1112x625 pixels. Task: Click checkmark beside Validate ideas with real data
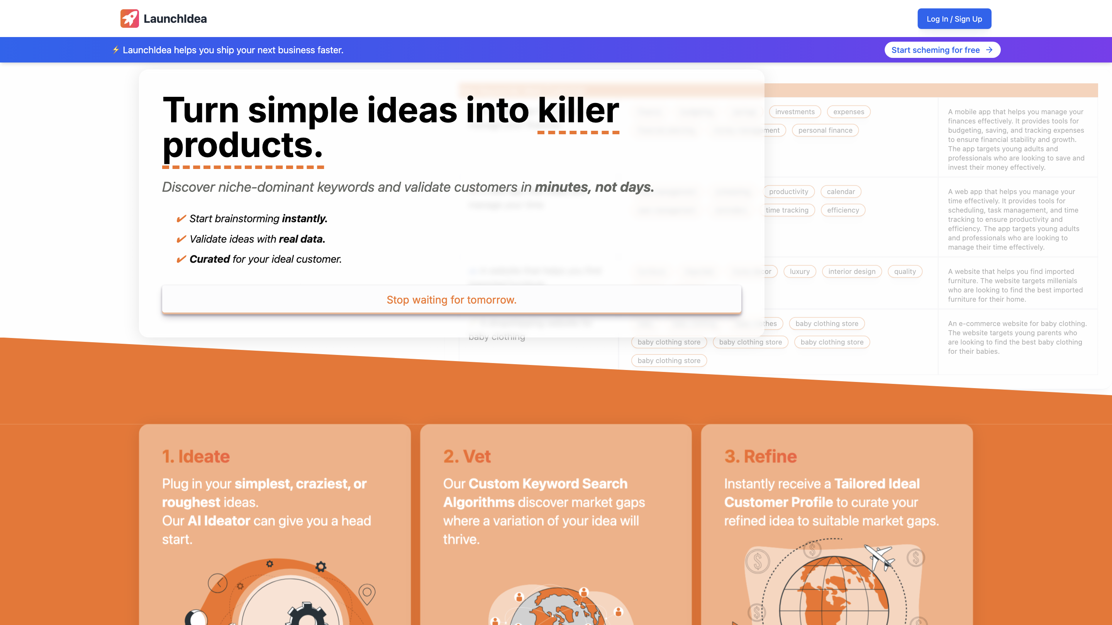coord(181,239)
